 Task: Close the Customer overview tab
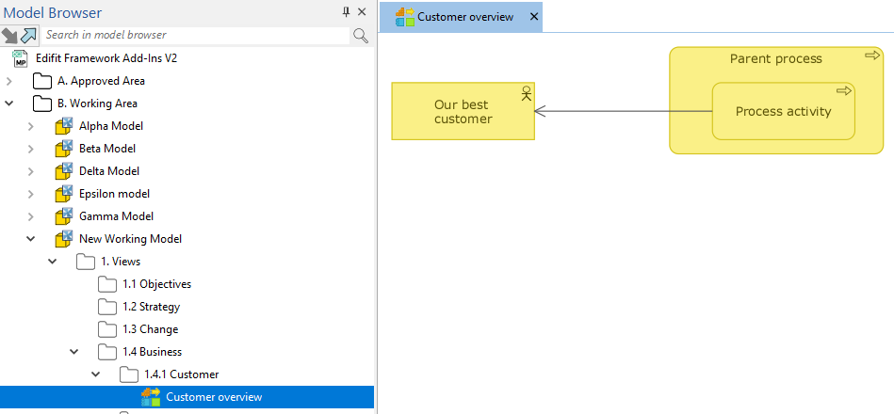pos(534,17)
